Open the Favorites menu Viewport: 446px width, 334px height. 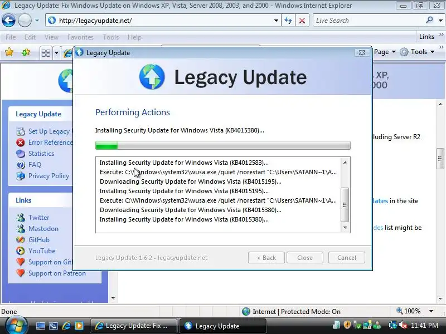coord(80,37)
